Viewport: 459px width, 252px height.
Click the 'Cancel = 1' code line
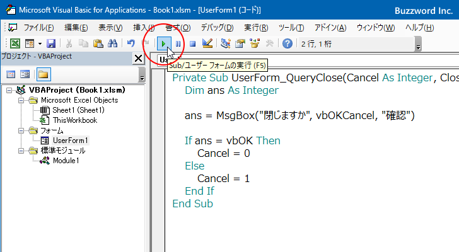224,178
